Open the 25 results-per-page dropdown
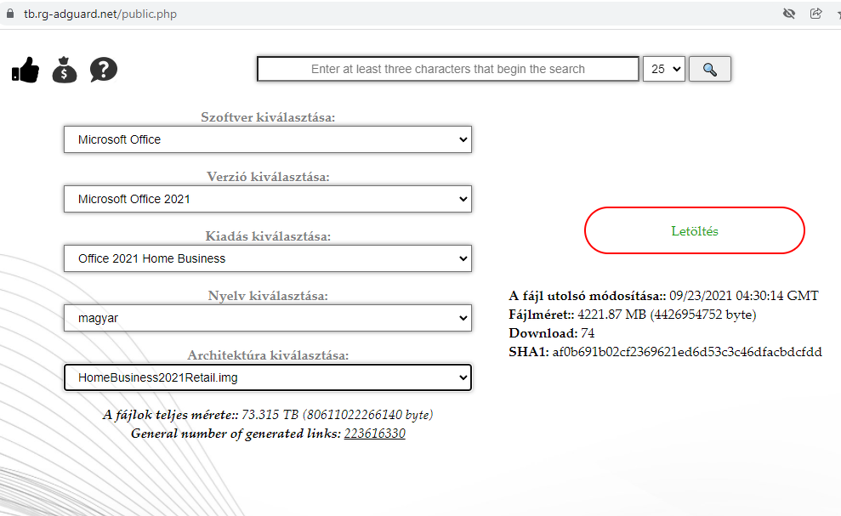 coord(664,69)
